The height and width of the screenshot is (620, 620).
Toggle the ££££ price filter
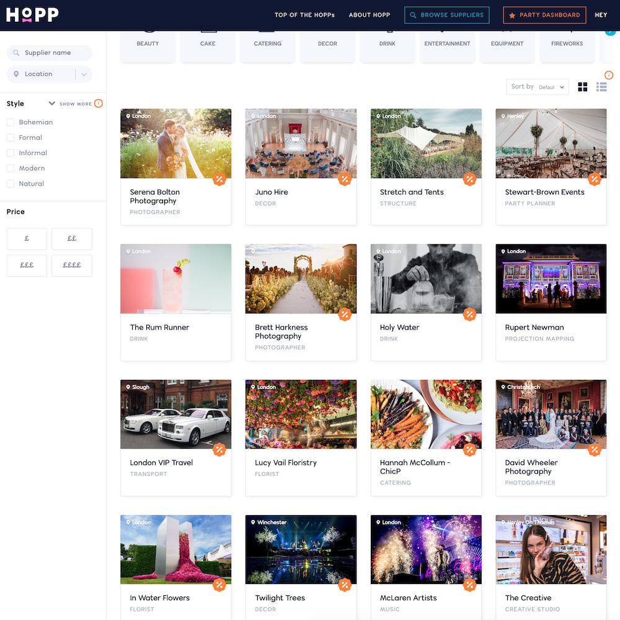72,265
